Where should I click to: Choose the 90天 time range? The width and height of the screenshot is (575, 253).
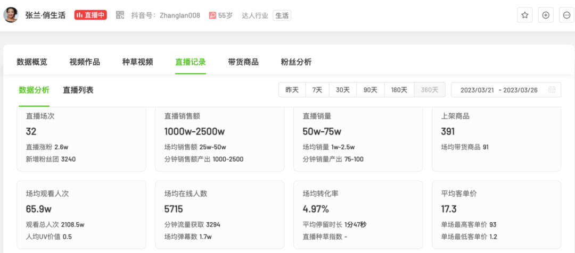[x=371, y=90]
